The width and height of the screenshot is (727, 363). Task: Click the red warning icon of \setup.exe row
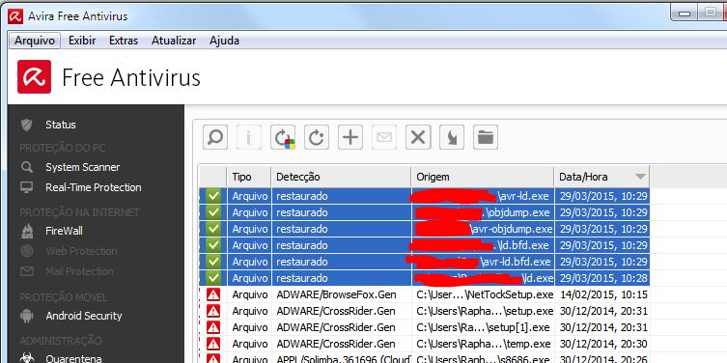point(213,311)
